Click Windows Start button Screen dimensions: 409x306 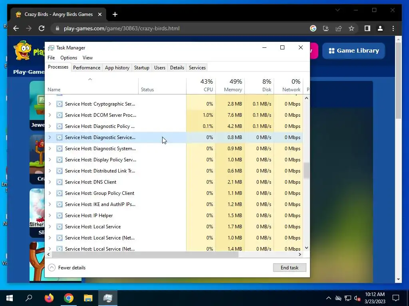10,298
